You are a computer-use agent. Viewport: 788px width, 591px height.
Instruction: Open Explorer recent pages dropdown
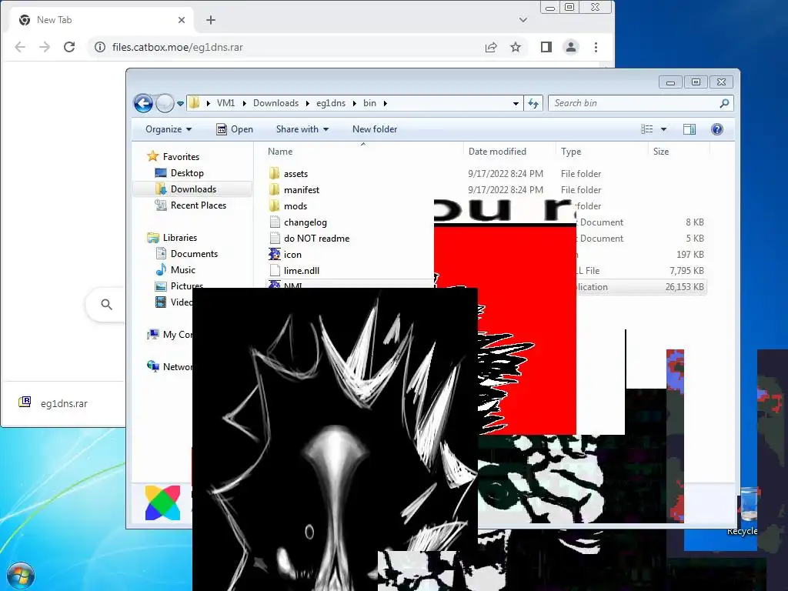point(180,104)
